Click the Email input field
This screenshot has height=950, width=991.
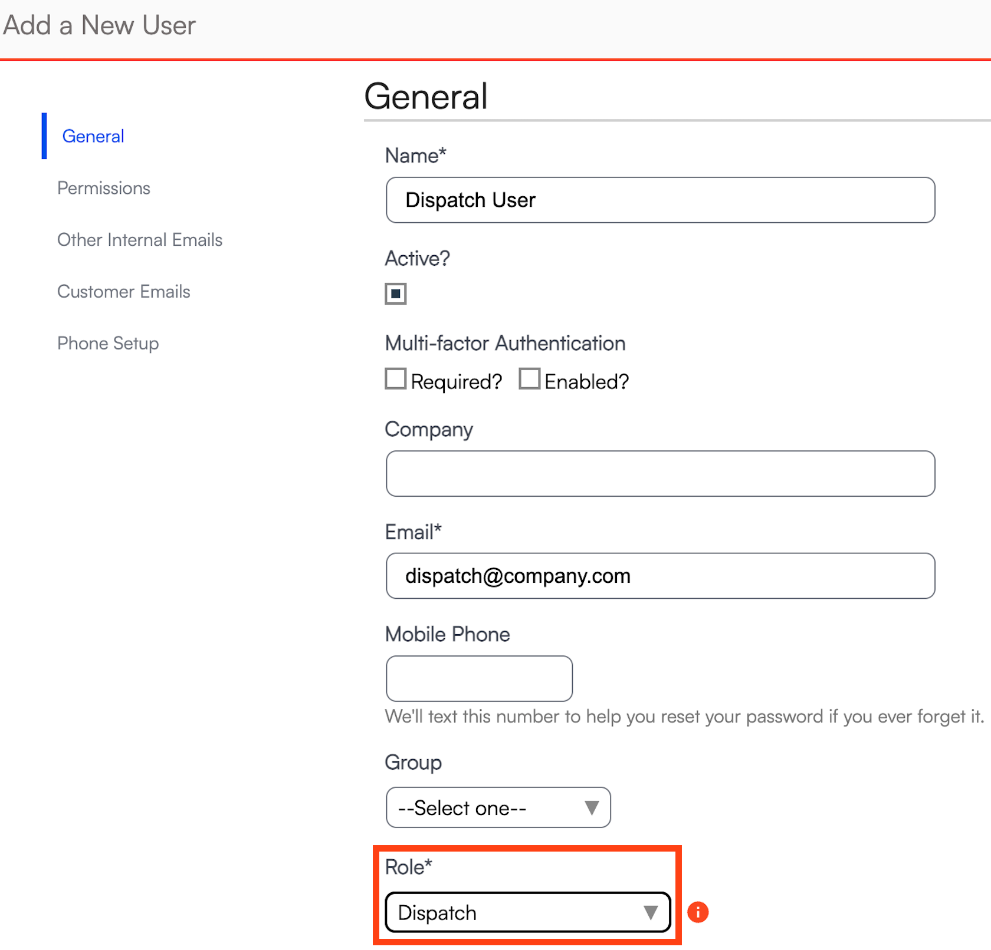click(x=660, y=576)
